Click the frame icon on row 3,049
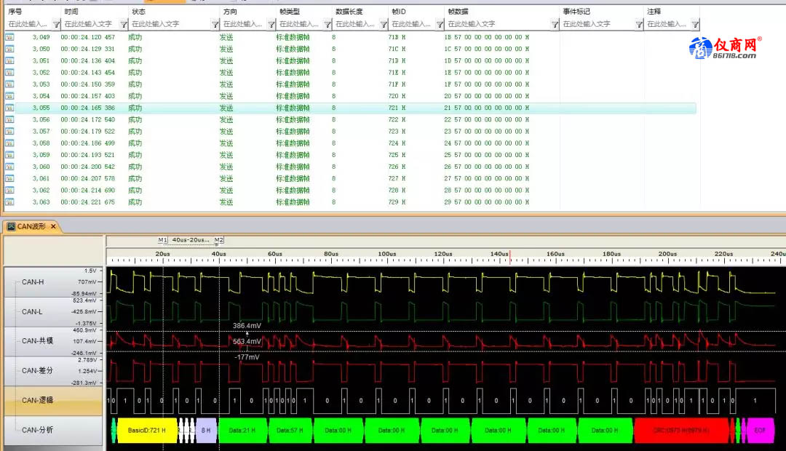 click(x=9, y=37)
